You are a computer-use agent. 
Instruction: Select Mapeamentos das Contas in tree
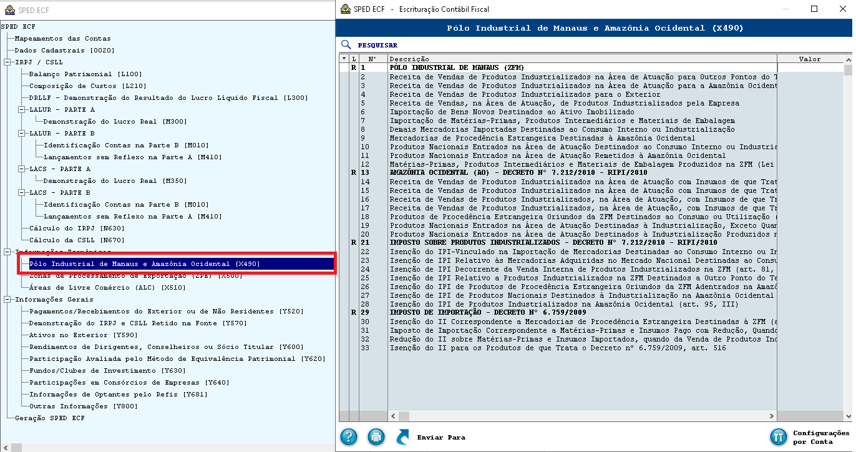pos(62,38)
